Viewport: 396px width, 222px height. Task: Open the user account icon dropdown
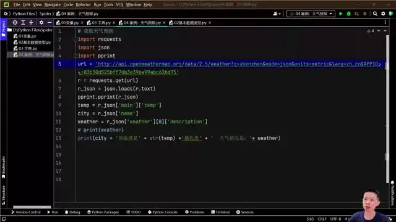click(x=277, y=14)
